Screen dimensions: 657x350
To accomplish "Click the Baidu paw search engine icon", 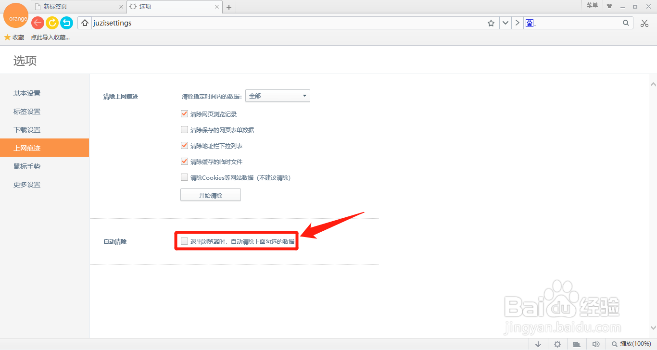I will [530, 23].
